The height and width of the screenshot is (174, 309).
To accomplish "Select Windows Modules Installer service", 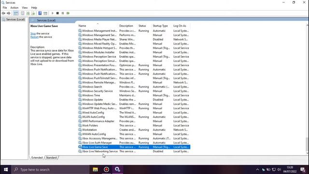I will pos(134,52).
